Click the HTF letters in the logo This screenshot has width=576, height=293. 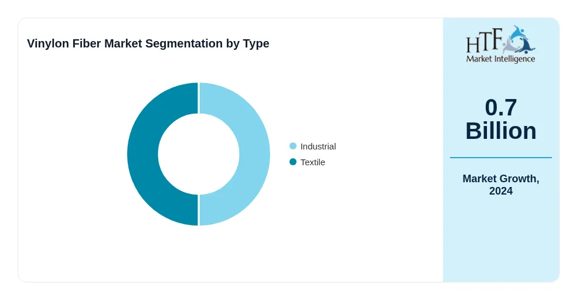pos(484,42)
